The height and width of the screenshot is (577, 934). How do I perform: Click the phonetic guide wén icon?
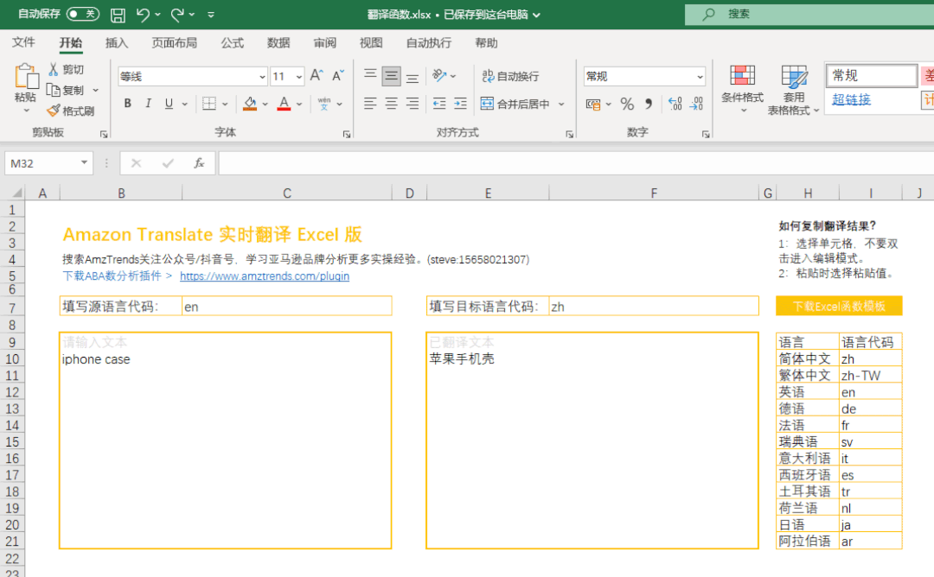click(324, 104)
